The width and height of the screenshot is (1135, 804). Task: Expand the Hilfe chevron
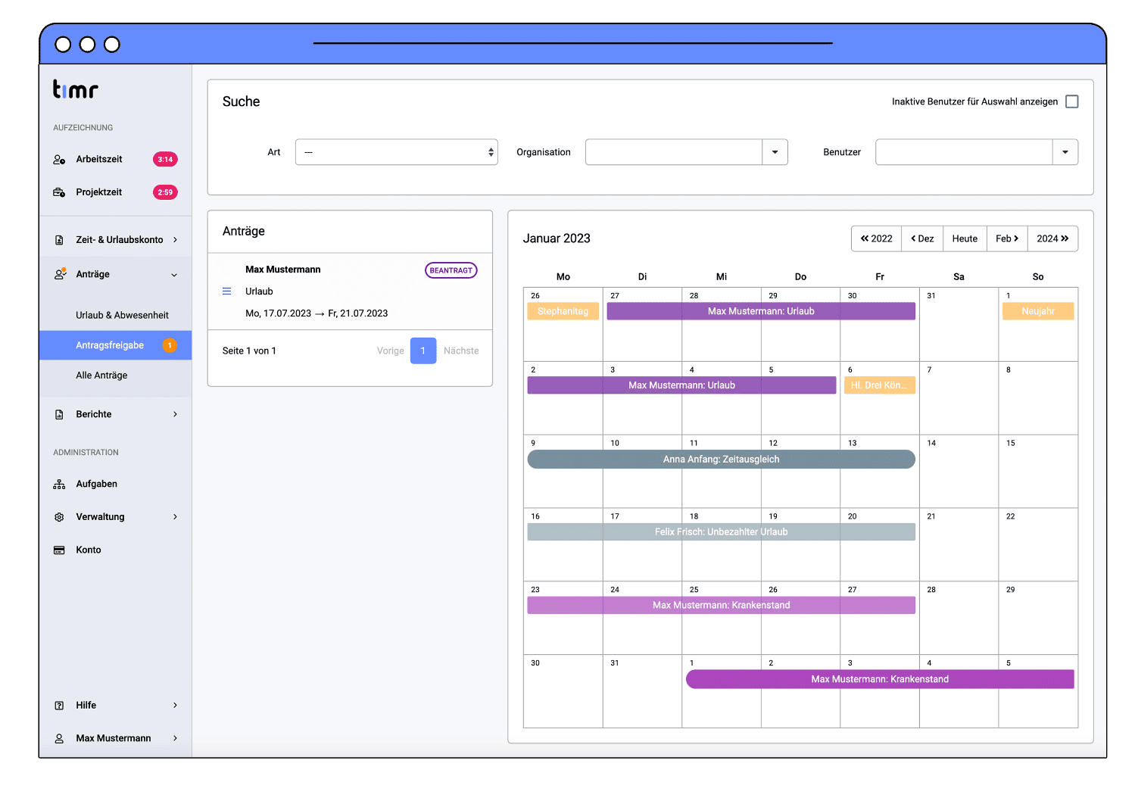click(x=175, y=706)
